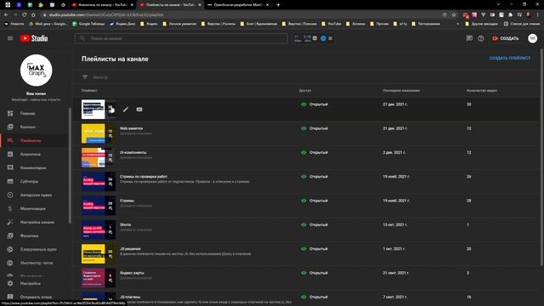
Task: Go back in browser history
Action: 6,15
